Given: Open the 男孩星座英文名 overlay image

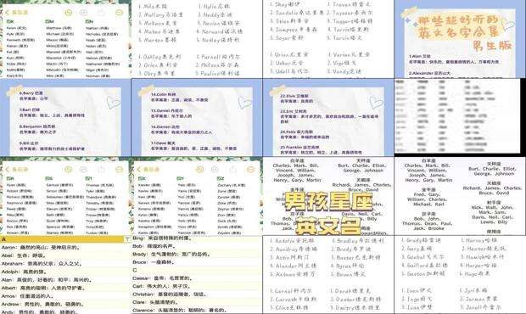Looking at the screenshot, I should (328, 196).
